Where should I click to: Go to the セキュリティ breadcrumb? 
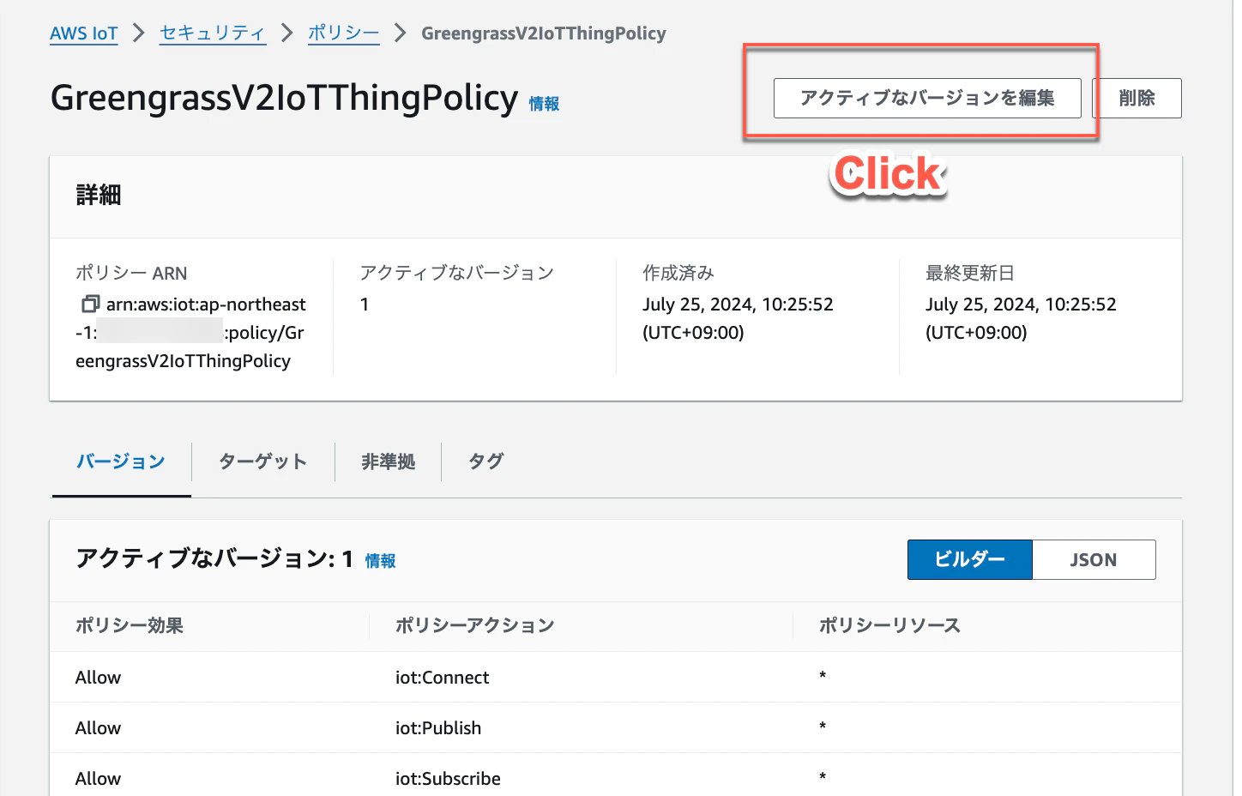(213, 33)
